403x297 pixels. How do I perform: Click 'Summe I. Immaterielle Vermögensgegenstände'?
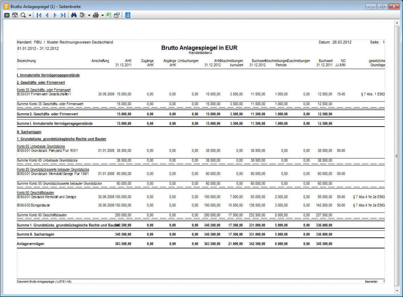pyautogui.click(x=55, y=124)
